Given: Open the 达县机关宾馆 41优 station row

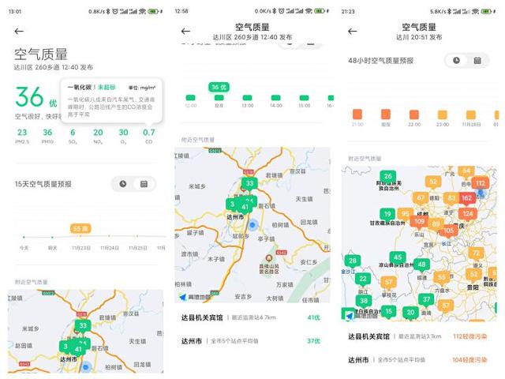Looking at the screenshot, I should 252,317.
